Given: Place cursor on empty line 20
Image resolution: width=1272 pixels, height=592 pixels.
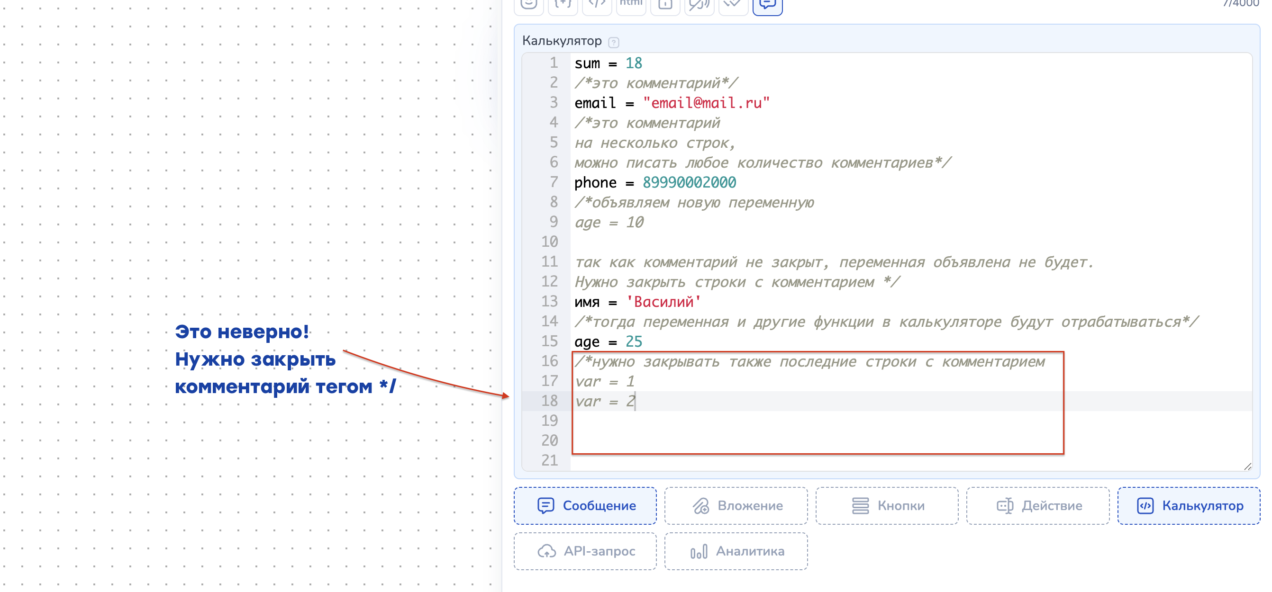Looking at the screenshot, I should point(691,440).
